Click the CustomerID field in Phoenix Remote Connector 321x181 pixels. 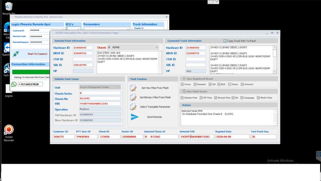tap(40, 30)
